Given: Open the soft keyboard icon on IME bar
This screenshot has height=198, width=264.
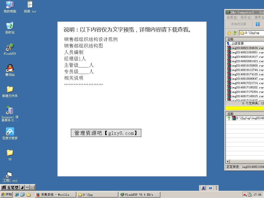Looking at the screenshot, I should [32, 187].
